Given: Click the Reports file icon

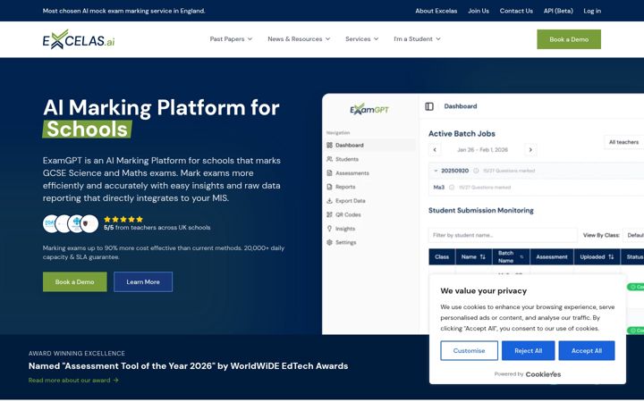Looking at the screenshot, I should [x=329, y=187].
